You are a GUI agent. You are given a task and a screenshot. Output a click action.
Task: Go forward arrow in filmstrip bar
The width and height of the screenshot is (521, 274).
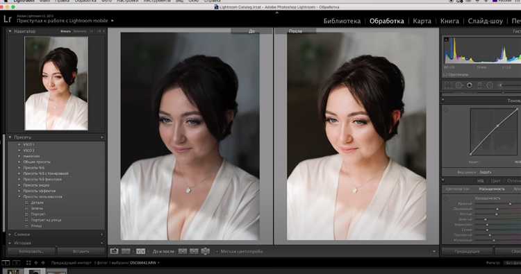tap(43, 263)
